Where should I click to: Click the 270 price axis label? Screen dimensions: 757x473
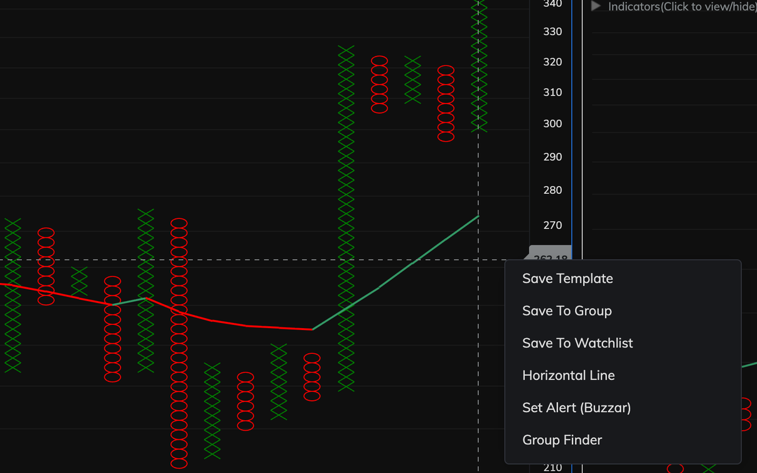pyautogui.click(x=552, y=225)
